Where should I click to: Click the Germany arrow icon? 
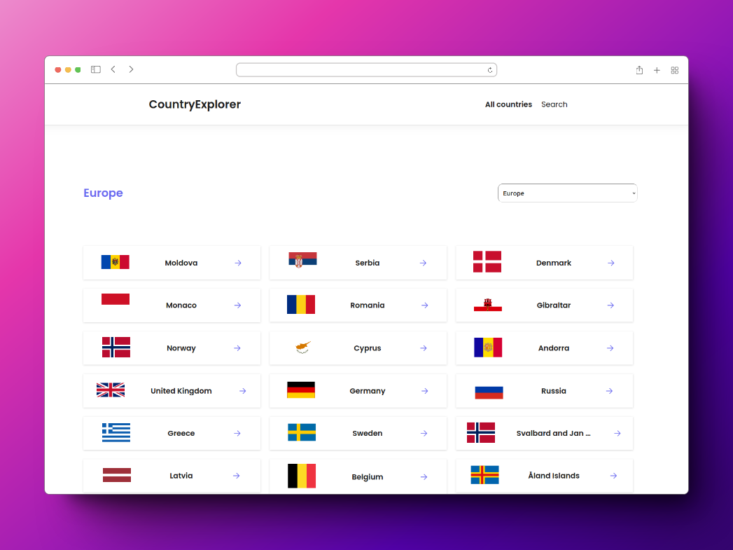[x=424, y=391]
